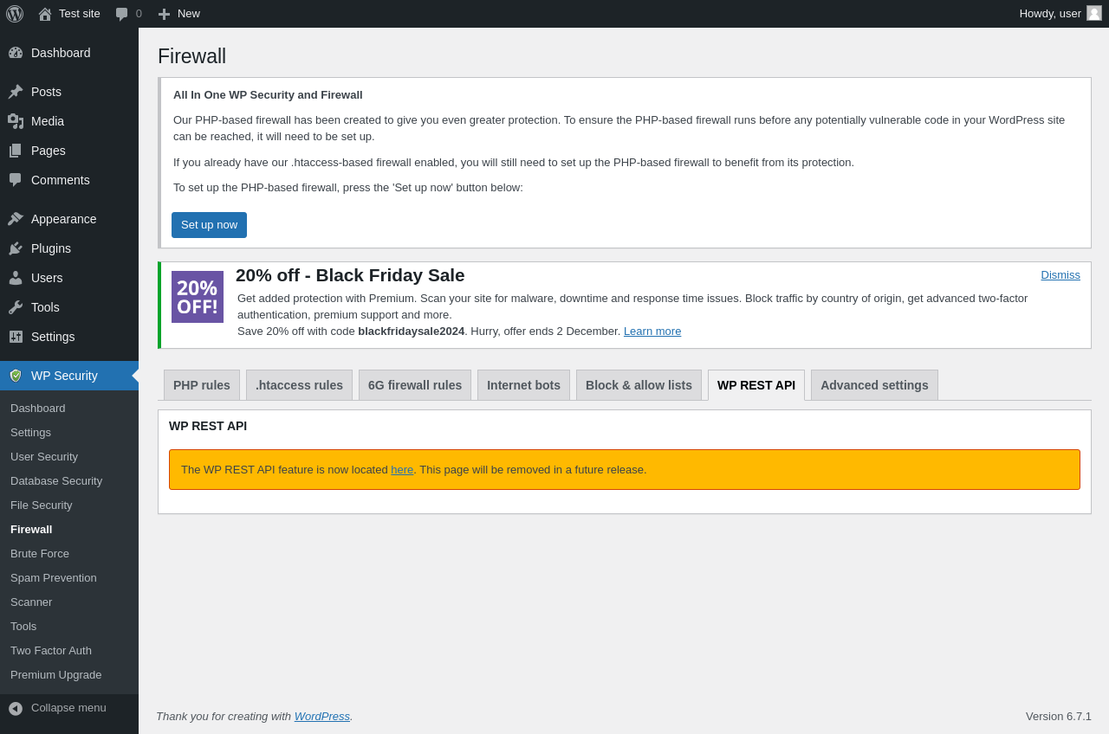
Task: Click the WP Security shield icon
Action: tap(16, 376)
